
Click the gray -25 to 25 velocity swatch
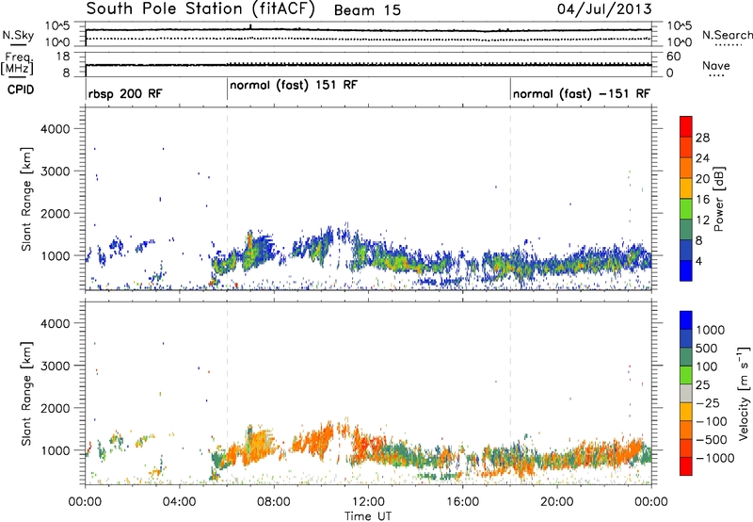686,394
